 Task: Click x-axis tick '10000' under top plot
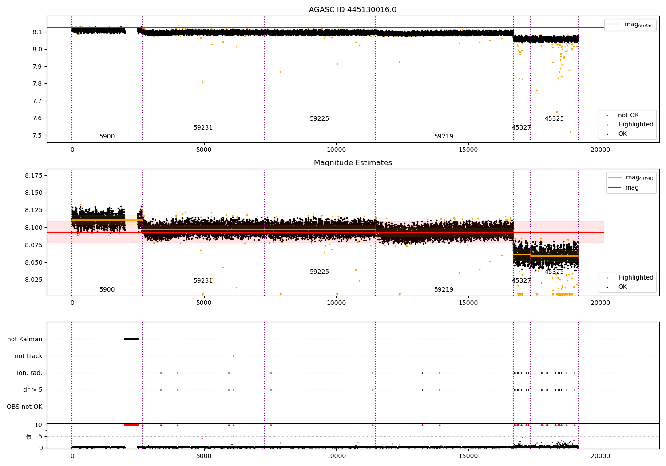[336, 150]
